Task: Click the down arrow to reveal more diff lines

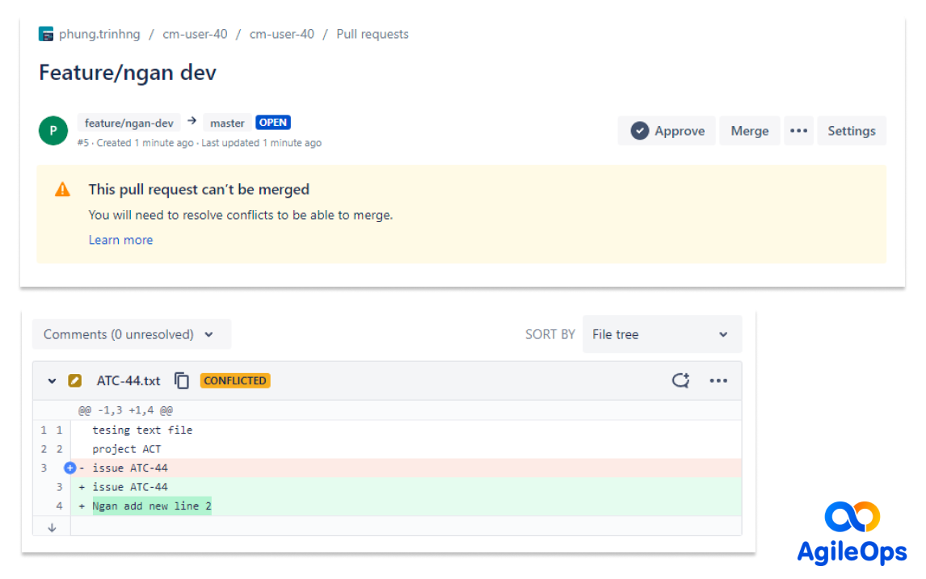Action: tap(51, 527)
